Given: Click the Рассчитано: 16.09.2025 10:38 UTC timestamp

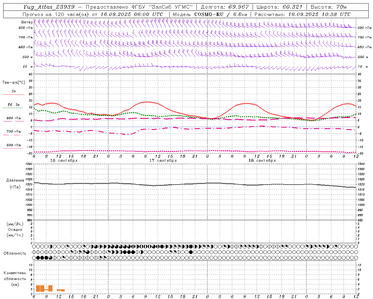Looking at the screenshot, I should [303, 14].
